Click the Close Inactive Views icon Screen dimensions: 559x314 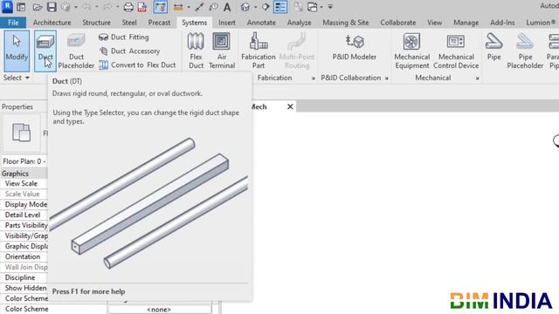[298, 7]
